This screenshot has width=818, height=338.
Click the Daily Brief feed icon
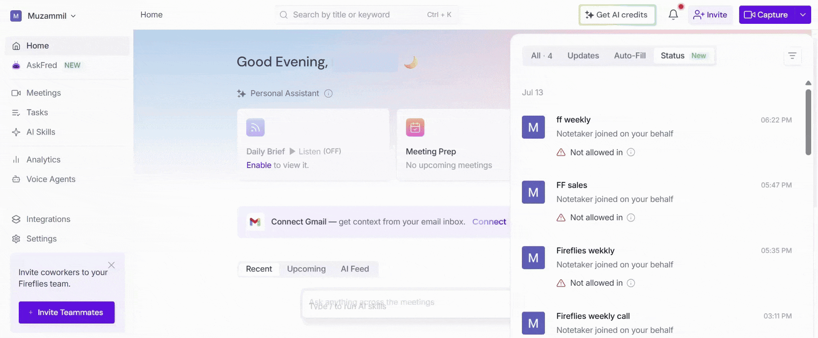pyautogui.click(x=256, y=127)
